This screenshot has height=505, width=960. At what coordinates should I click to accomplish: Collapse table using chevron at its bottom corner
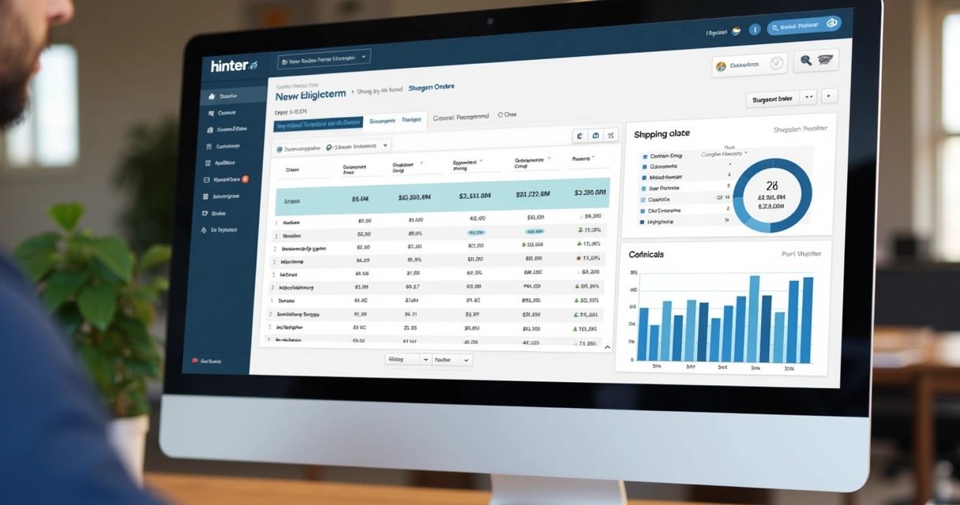[606, 346]
